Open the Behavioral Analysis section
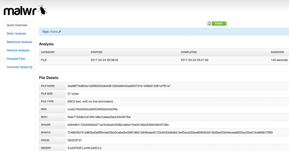The image size is (289, 151). tap(19, 42)
